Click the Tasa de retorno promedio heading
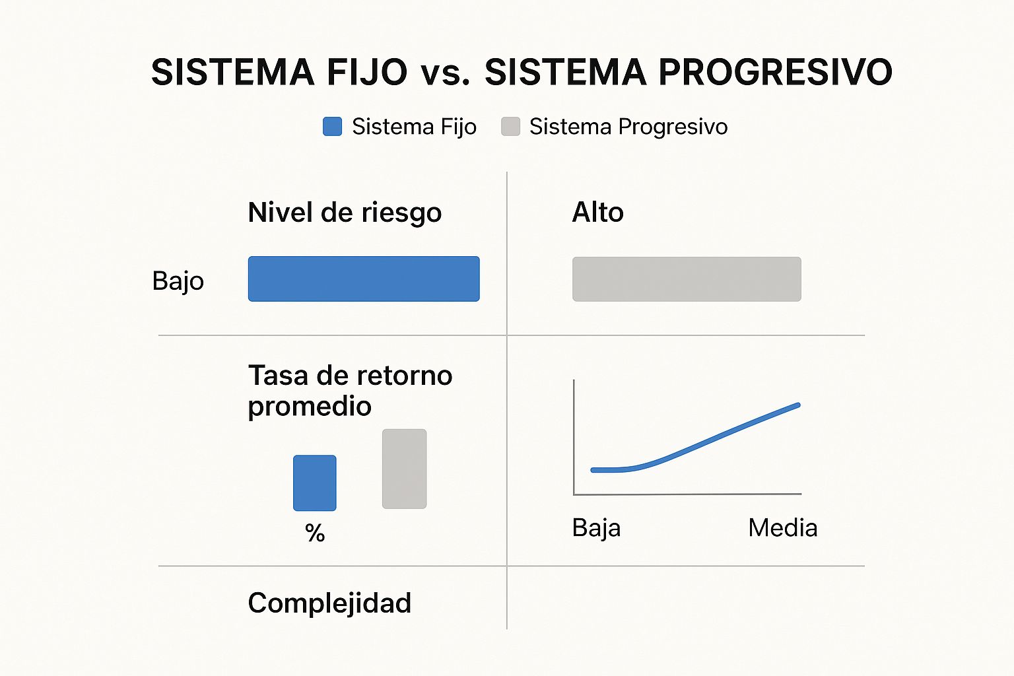The width and height of the screenshot is (1014, 676). coord(350,391)
